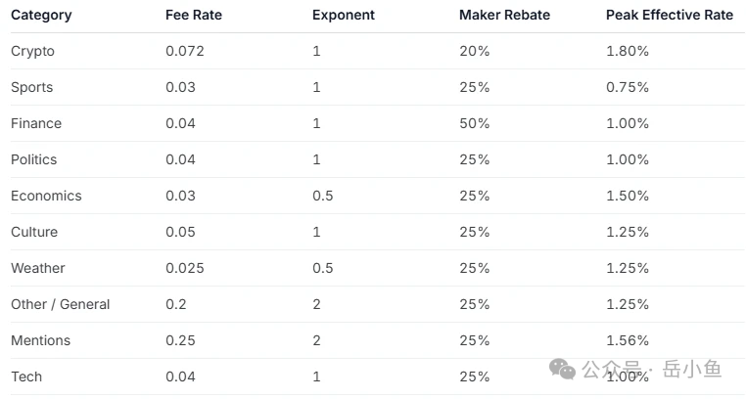Click the Weather category cell
746x399 pixels.
click(38, 268)
